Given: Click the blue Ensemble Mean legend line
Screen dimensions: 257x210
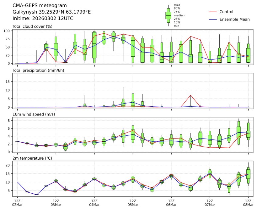Looking at the screenshot, I should point(213,20).
